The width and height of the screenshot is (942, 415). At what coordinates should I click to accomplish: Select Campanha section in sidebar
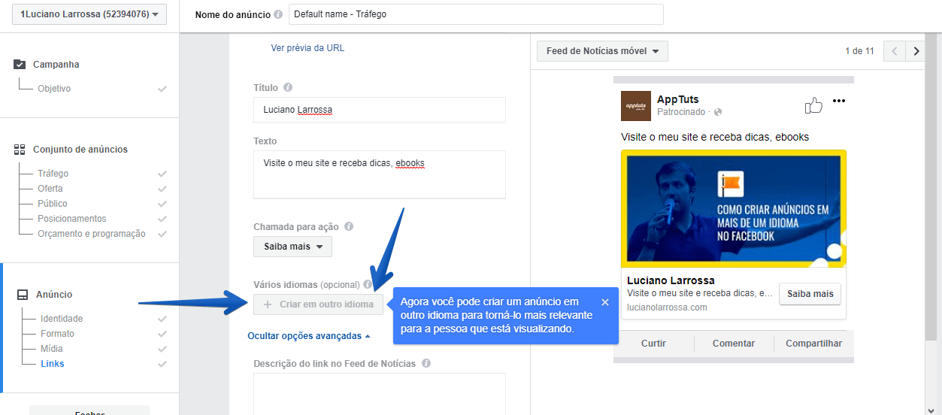click(56, 65)
